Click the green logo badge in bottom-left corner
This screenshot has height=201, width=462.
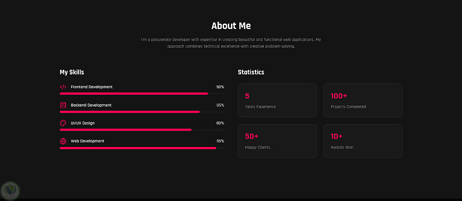pyautogui.click(x=9, y=190)
